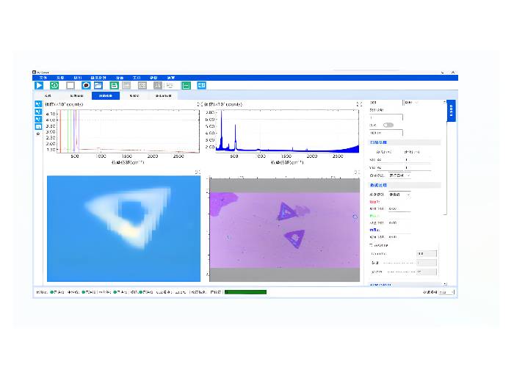Switch to the first tab in the tab row
Screen dimensions: 514x367
(x=48, y=95)
